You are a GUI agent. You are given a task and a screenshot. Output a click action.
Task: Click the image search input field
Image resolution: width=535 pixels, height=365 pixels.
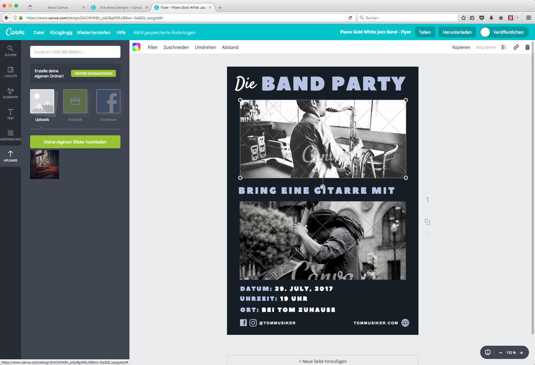click(75, 52)
